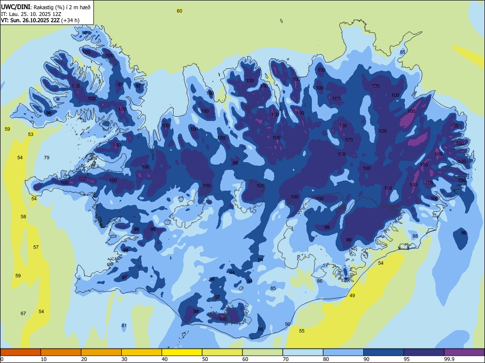Click the map value '90' near south coast
The height and width of the screenshot is (363, 485).
tap(288, 324)
